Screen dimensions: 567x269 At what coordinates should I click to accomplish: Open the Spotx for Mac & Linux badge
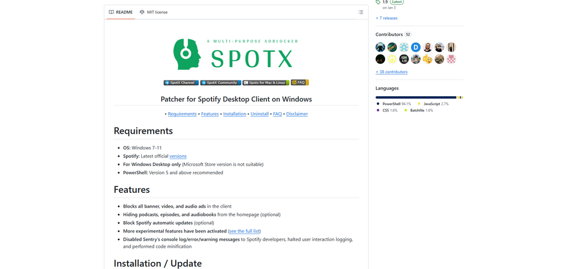pyautogui.click(x=266, y=83)
